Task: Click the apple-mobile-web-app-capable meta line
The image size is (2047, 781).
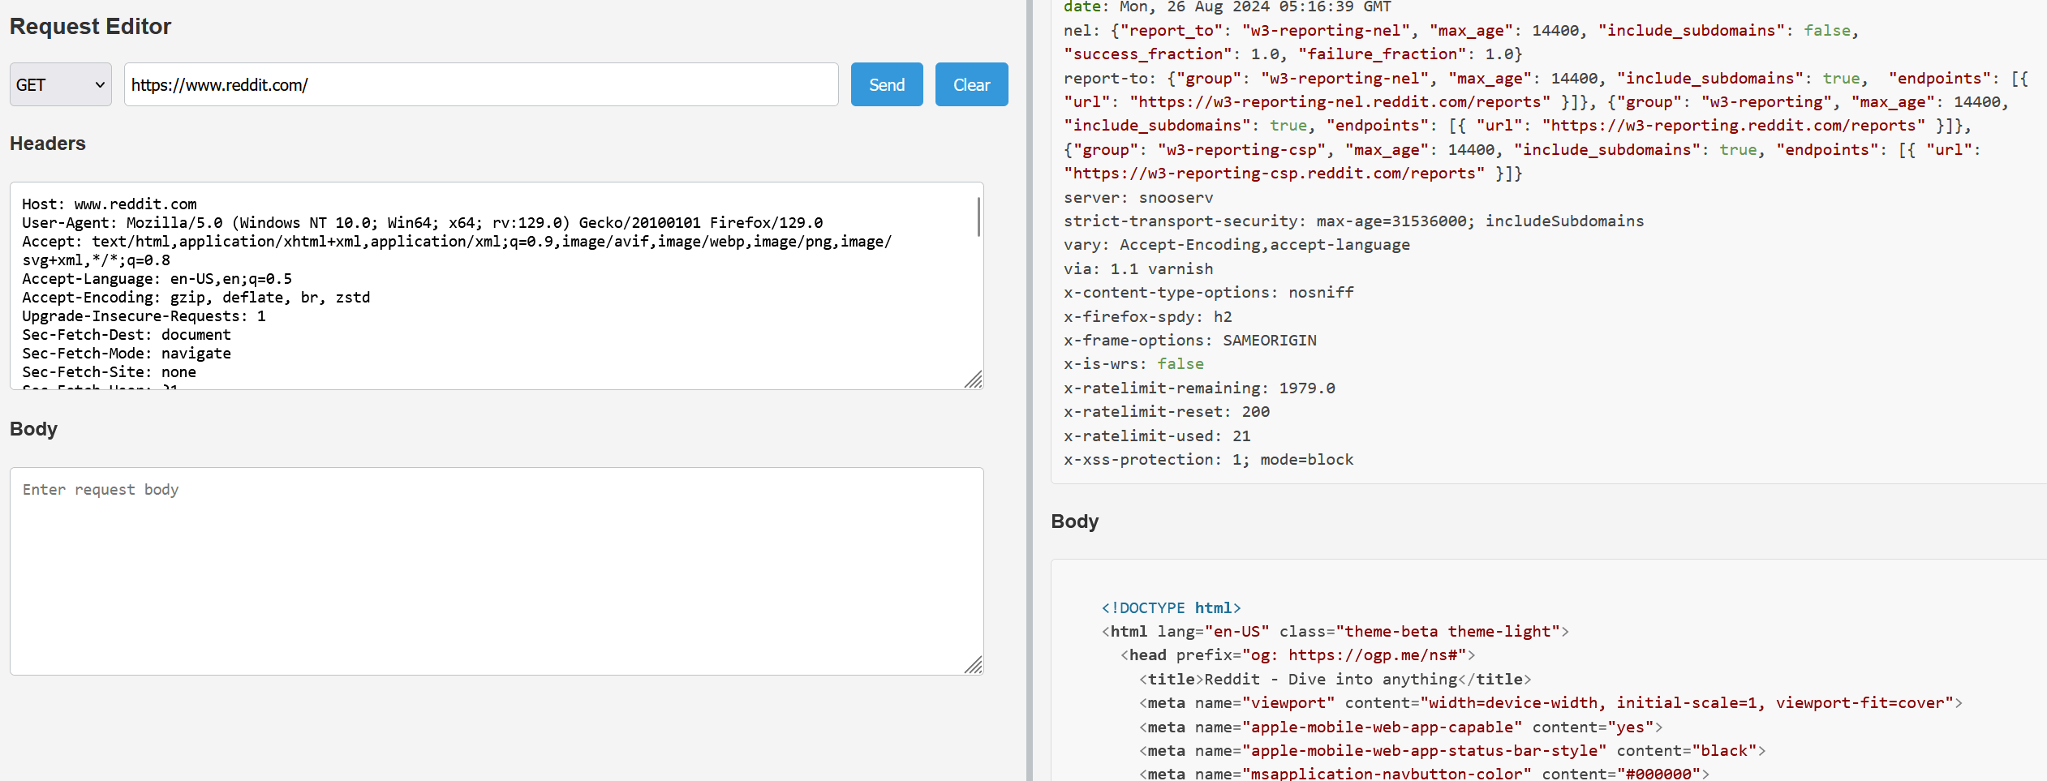Action: point(1400,727)
